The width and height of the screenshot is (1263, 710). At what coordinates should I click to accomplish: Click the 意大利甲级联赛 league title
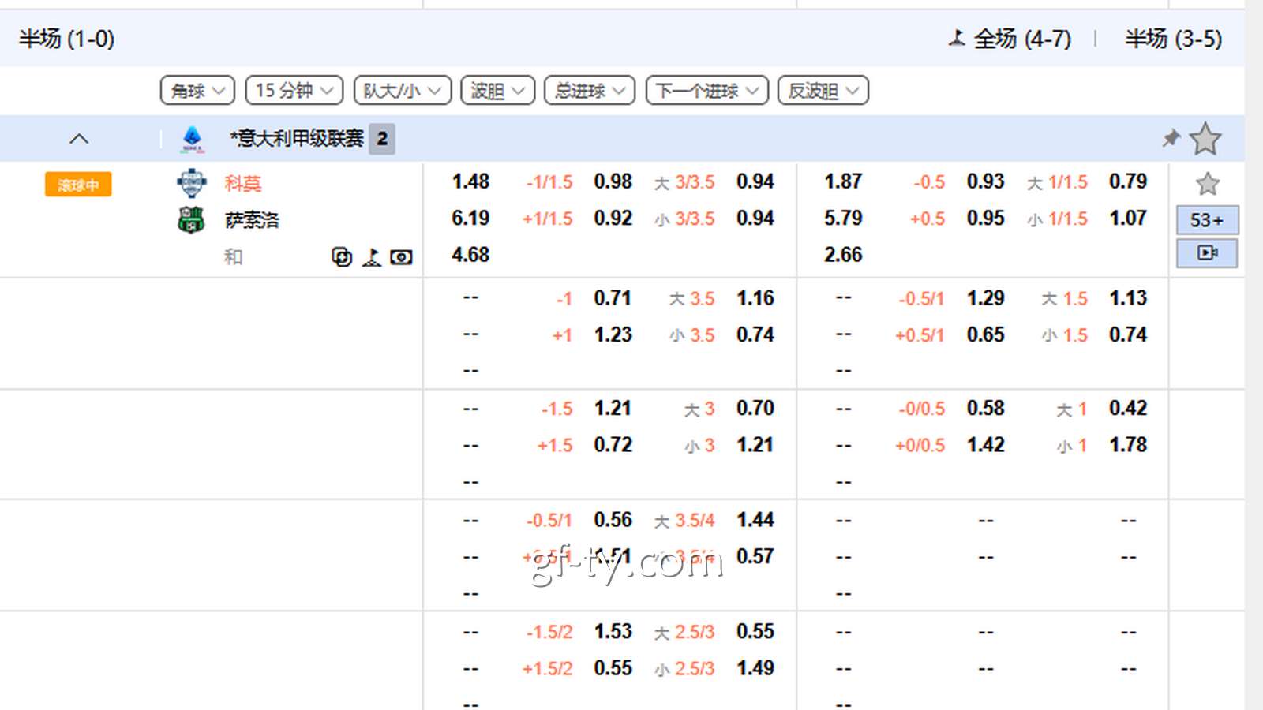297,139
